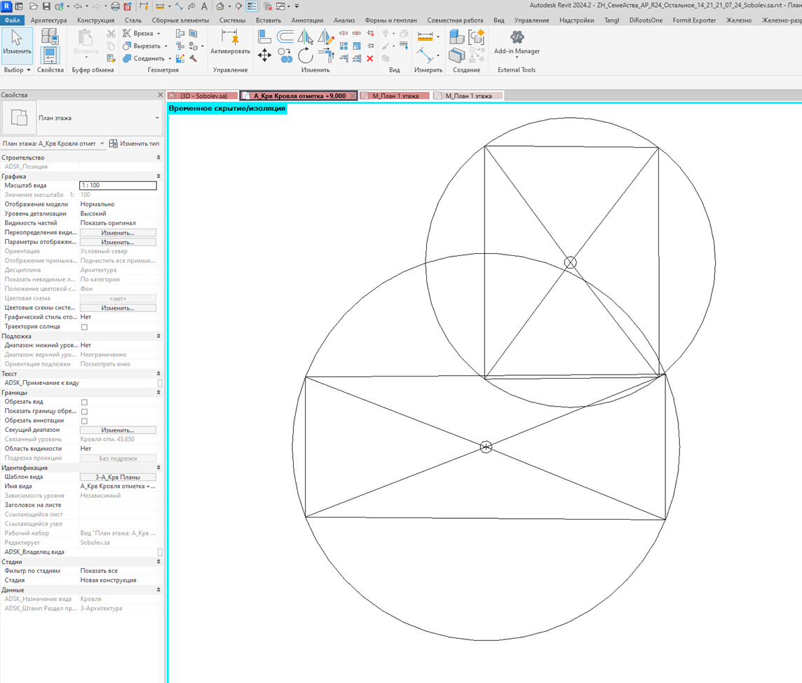The width and height of the screenshot is (802, 683).
Task: Activate the Copy tool icon
Action: coord(285,55)
